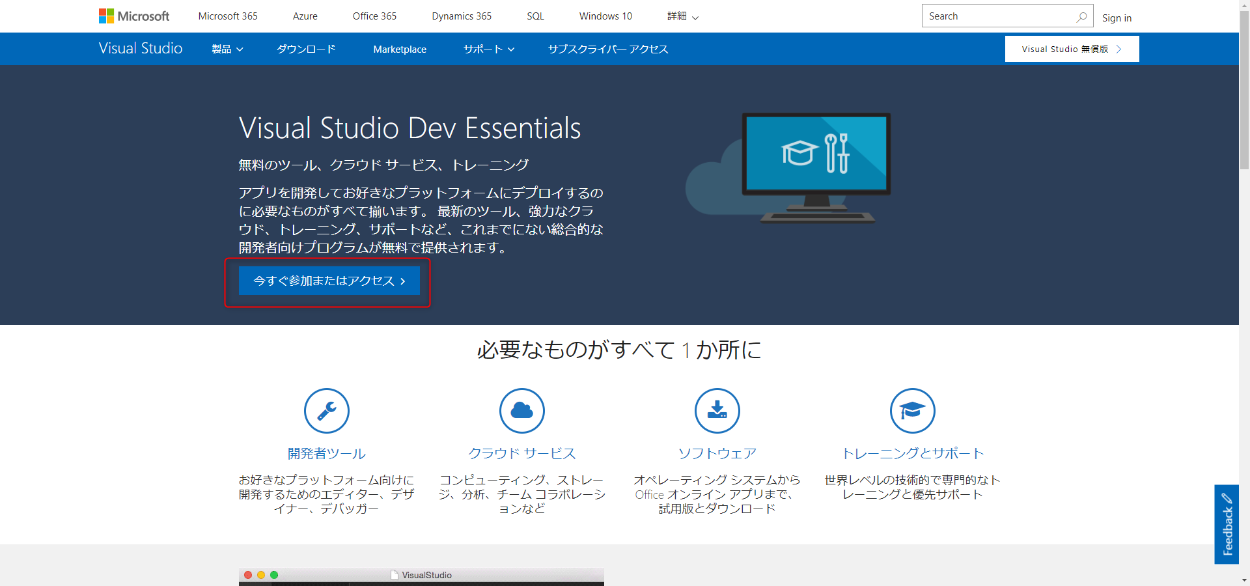Click description text starting コンピューティング、ストレージ
The width and height of the screenshot is (1250, 586).
tap(522, 494)
